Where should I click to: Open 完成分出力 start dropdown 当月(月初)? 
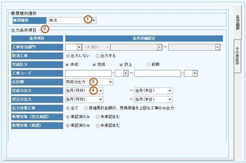click(x=101, y=91)
